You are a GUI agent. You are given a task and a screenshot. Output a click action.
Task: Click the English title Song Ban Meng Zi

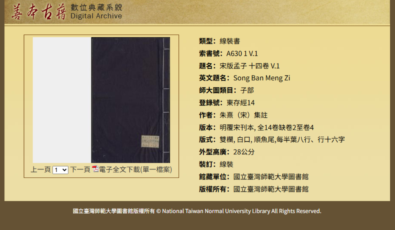click(262, 78)
